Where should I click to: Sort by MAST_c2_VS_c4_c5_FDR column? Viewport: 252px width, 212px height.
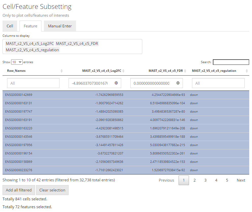click(x=166, y=71)
